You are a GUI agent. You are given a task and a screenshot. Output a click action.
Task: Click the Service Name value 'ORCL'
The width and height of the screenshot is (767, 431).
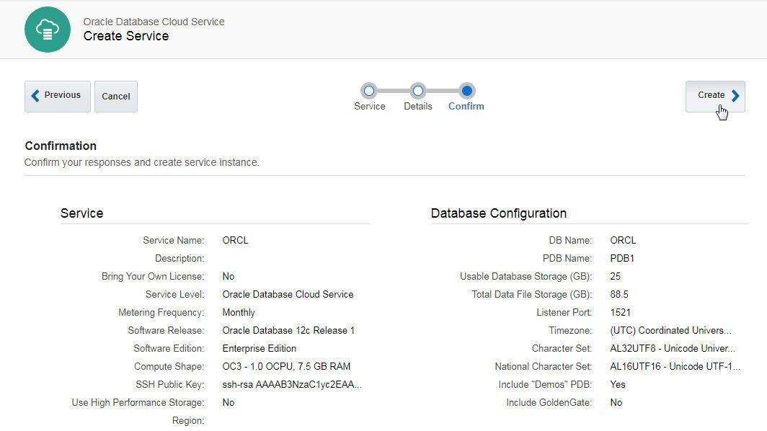pyautogui.click(x=235, y=240)
